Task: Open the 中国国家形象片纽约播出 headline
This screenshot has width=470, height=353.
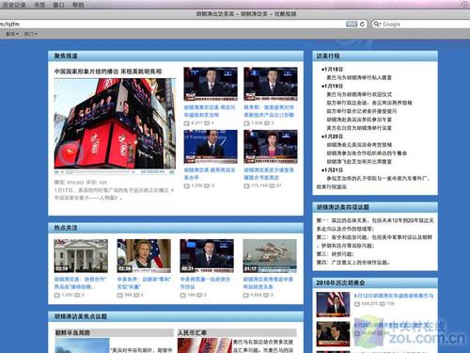Action: click(x=108, y=72)
